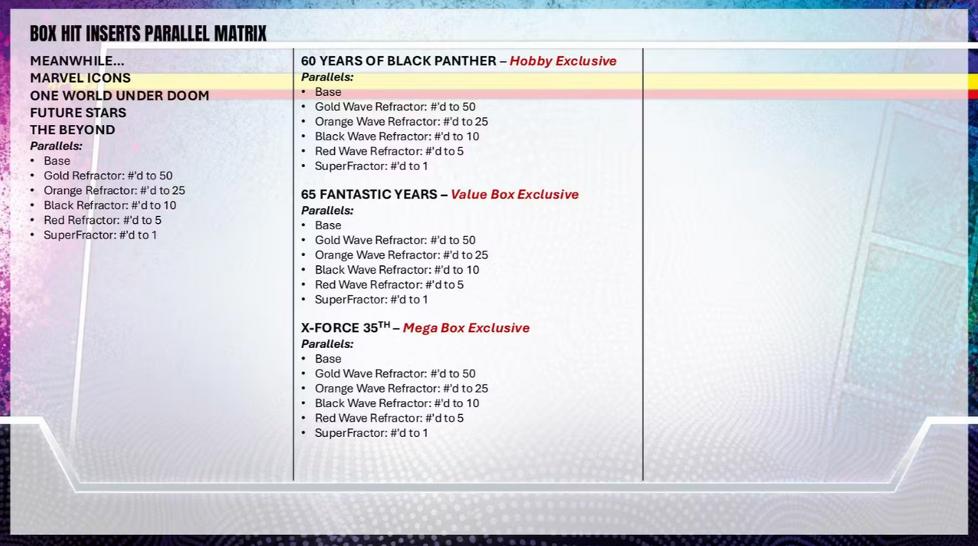This screenshot has height=546, width=978.
Task: Click the "FUTURE STARS" insert name
Action: pyautogui.click(x=78, y=112)
